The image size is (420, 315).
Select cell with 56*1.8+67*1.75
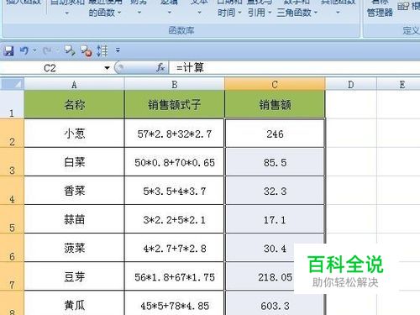[x=175, y=276]
